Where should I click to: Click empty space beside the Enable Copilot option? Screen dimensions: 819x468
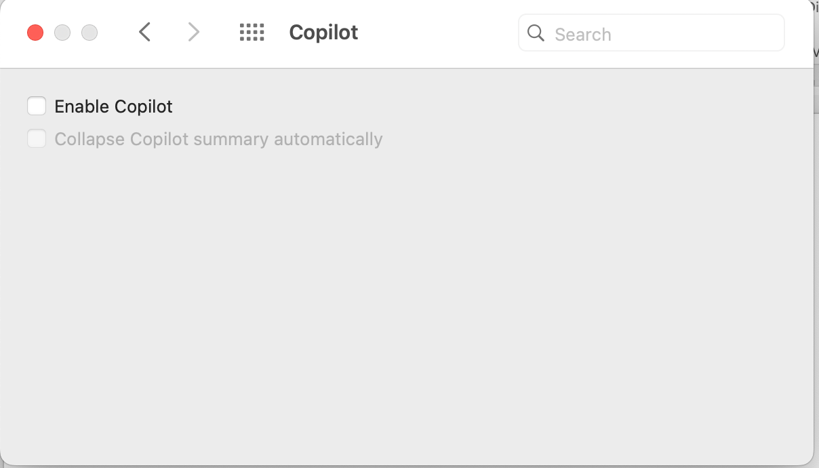[x=475, y=106]
